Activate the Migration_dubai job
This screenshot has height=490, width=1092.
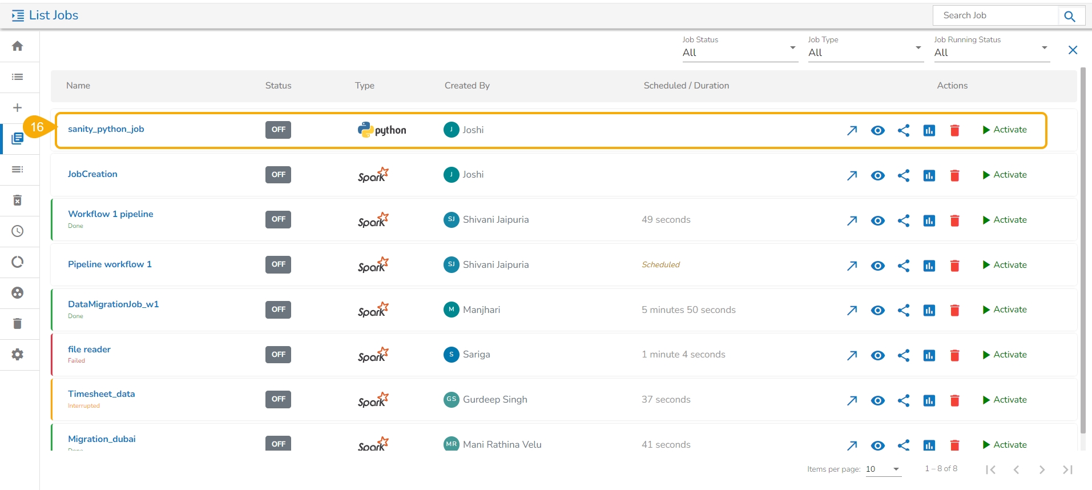click(1004, 445)
